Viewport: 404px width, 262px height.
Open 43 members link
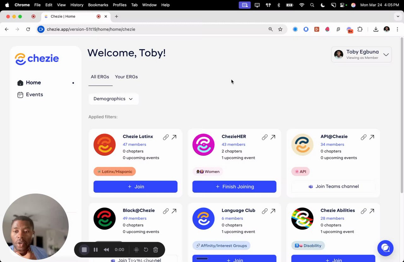[234, 144]
